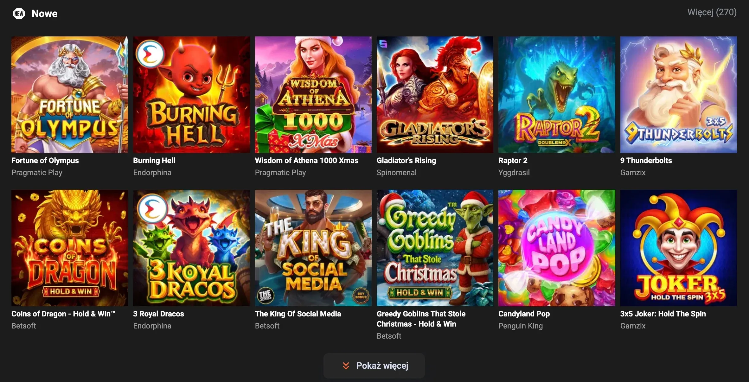This screenshot has height=382, width=749.
Task: Open the Raptor 2 game thumbnail
Action: (557, 95)
